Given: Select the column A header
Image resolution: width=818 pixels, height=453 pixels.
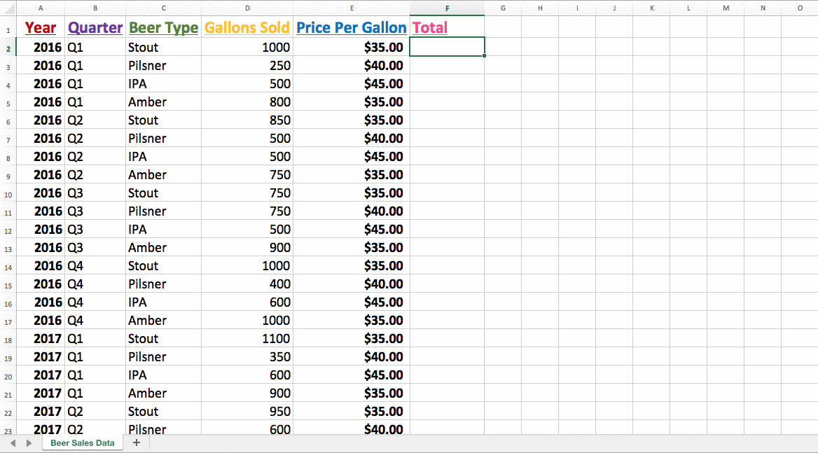Looking at the screenshot, I should click(40, 8).
